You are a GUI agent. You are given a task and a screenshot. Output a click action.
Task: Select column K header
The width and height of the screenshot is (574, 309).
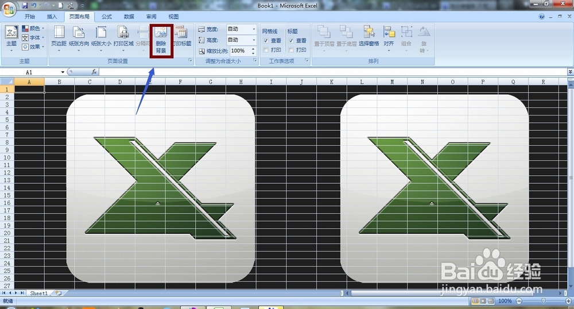click(332, 82)
